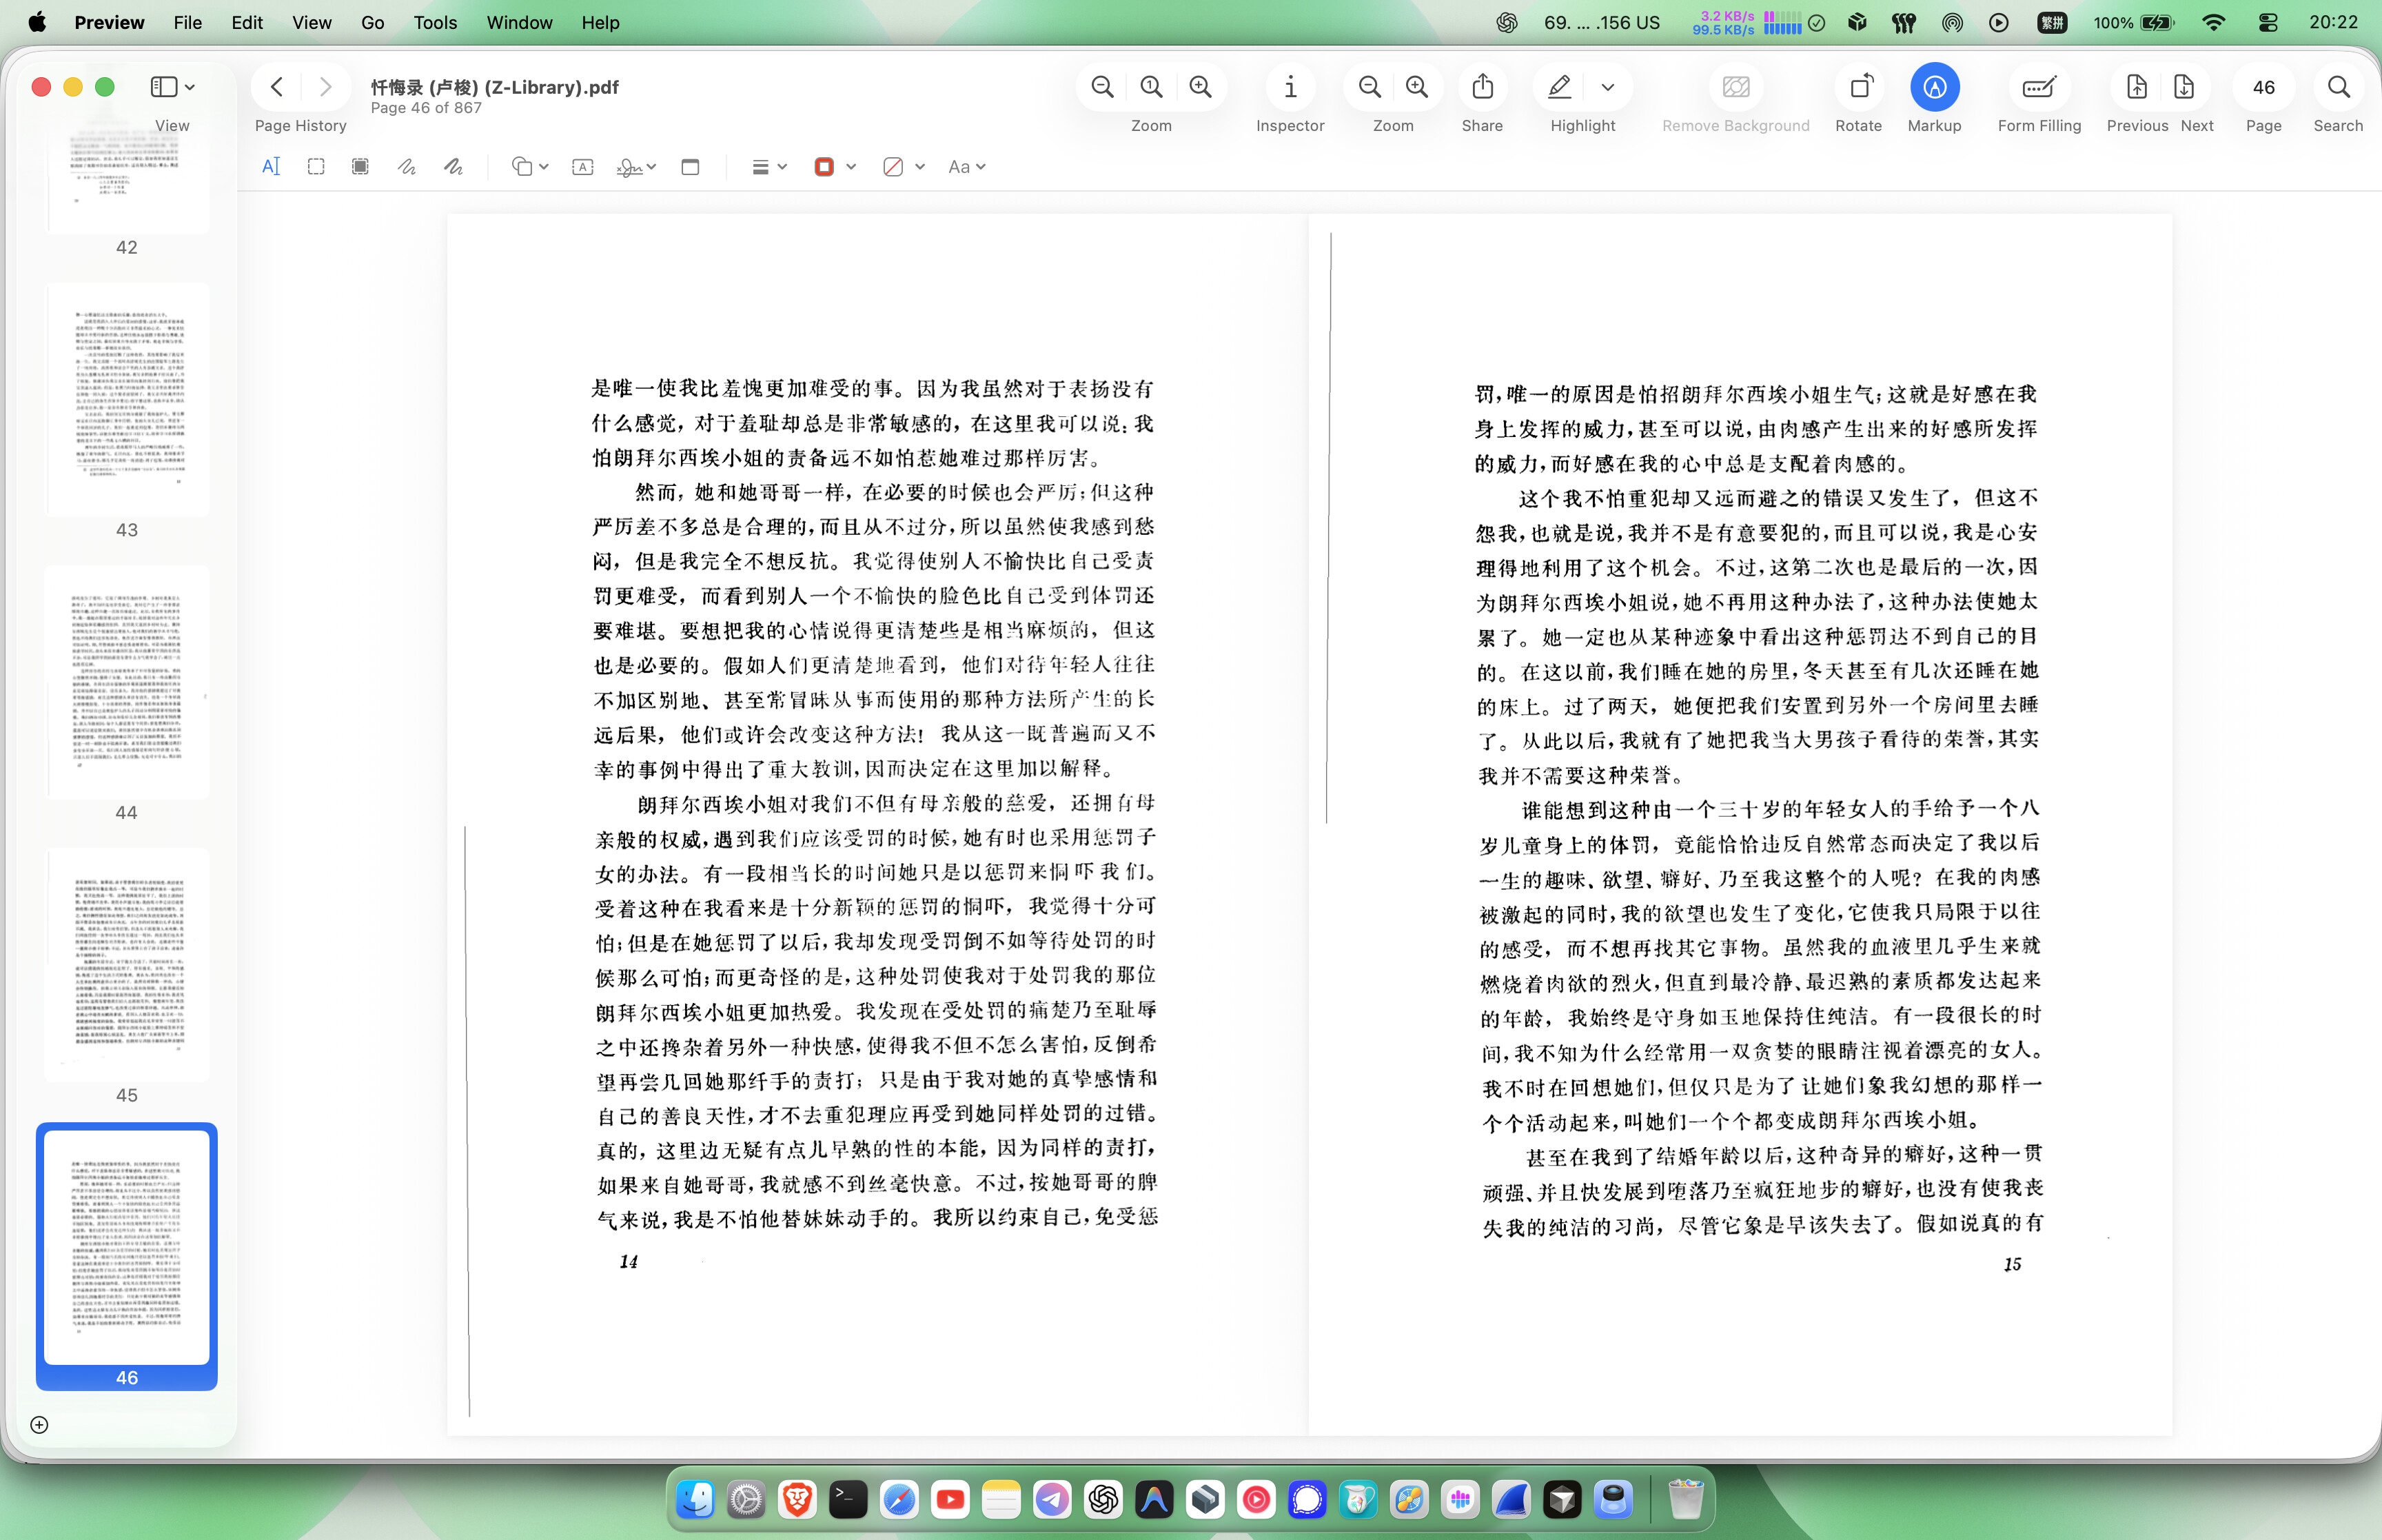The width and height of the screenshot is (2382, 1540).
Task: Click the Rotate page icon
Action: 1858,88
